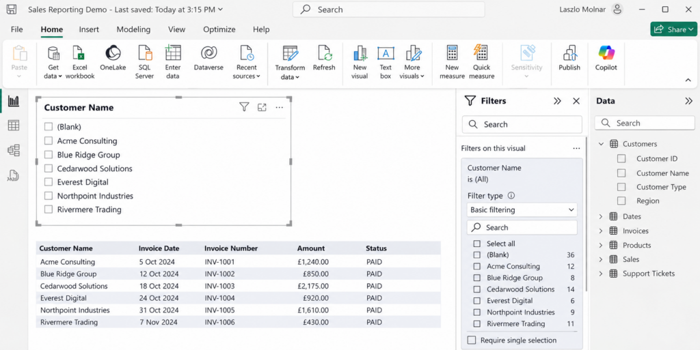Open Get data from the ribbon

(53, 62)
